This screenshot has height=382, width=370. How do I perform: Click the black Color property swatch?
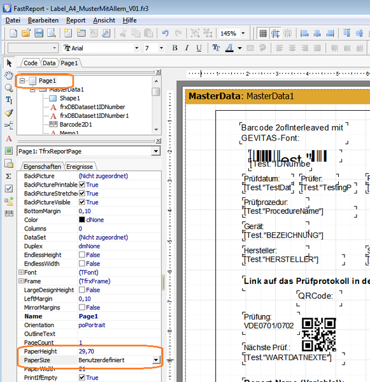pos(82,220)
